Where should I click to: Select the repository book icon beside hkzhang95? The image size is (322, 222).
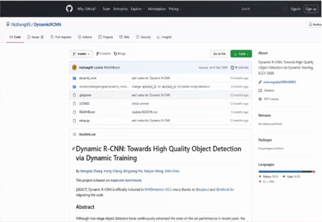[x=8, y=24]
